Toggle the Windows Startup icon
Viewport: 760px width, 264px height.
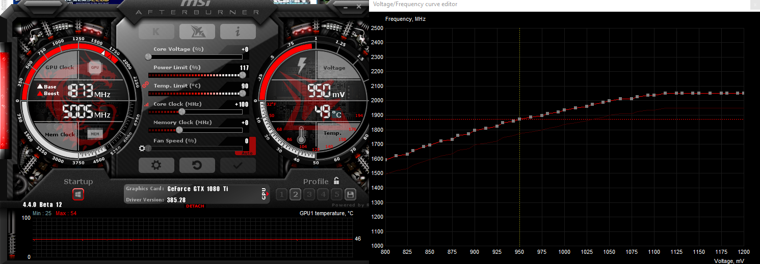[x=78, y=194]
